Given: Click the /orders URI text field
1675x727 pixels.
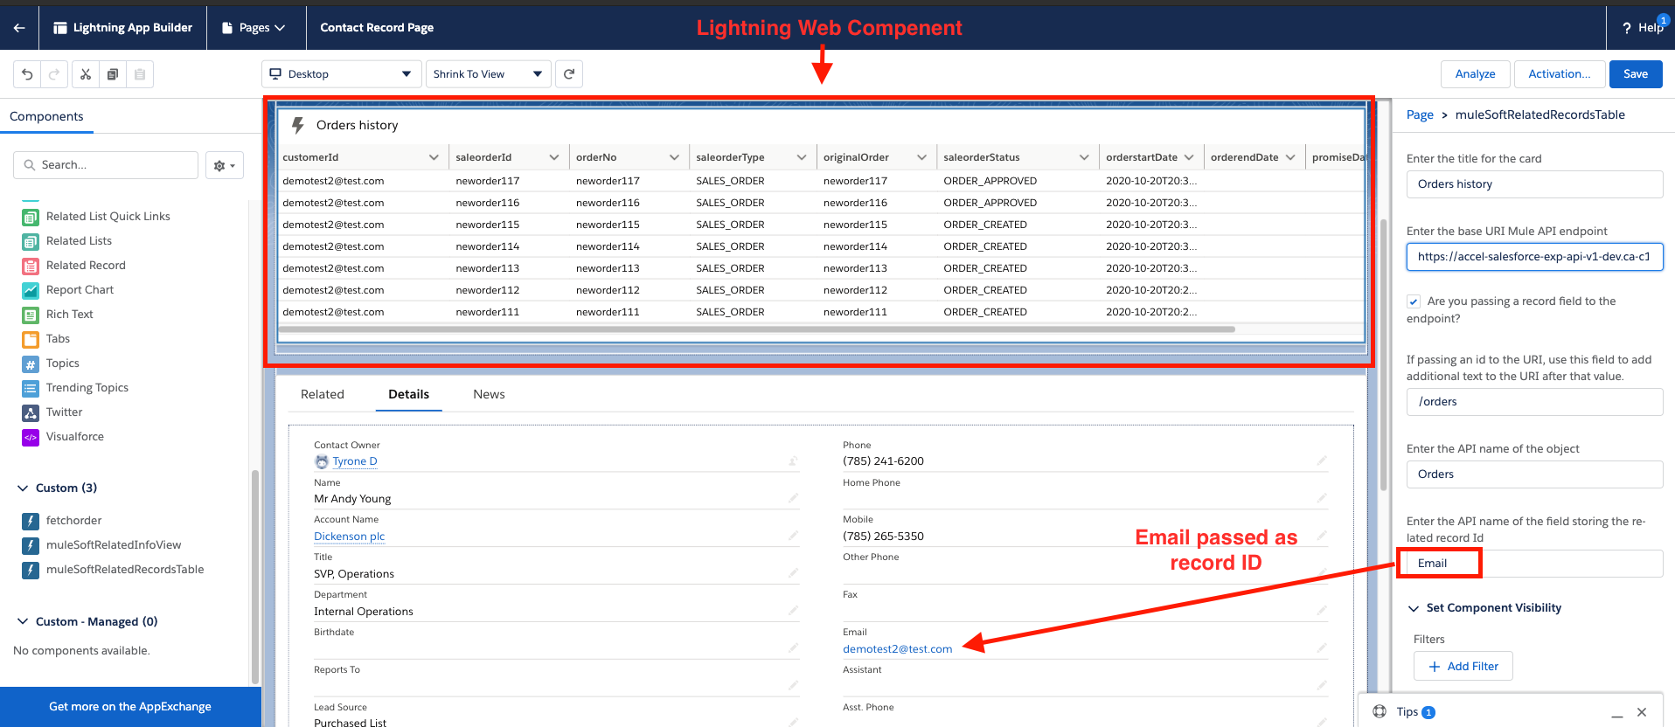Looking at the screenshot, I should click(1534, 402).
